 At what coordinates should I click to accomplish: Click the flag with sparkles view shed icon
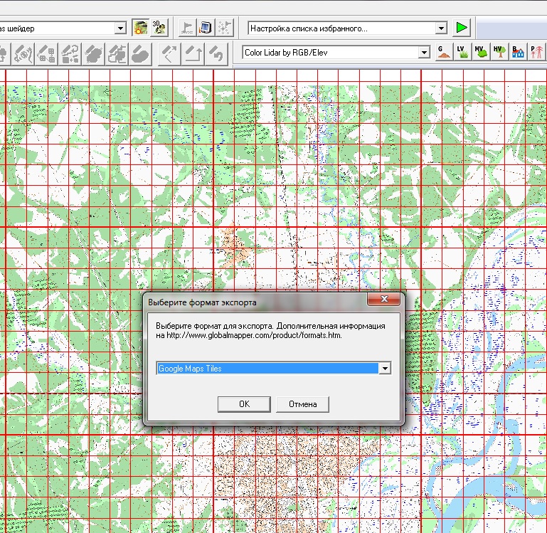point(225,28)
